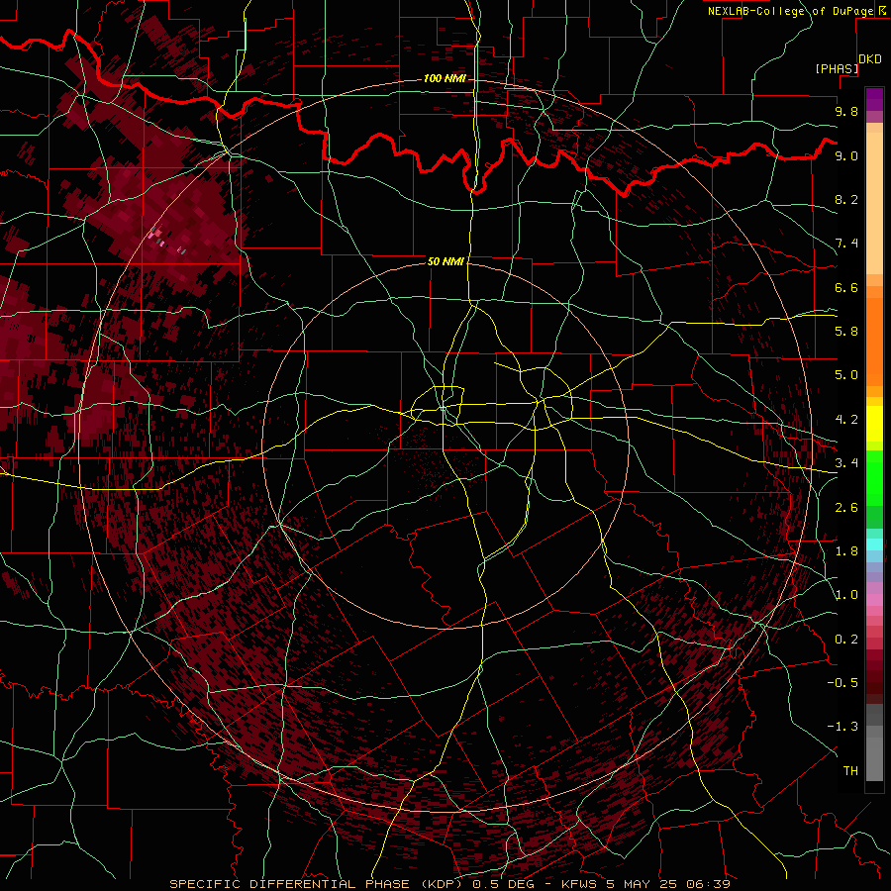This screenshot has height=891, width=891.
Task: Select the 8.2 value on the color scale
Action: pyautogui.click(x=846, y=199)
